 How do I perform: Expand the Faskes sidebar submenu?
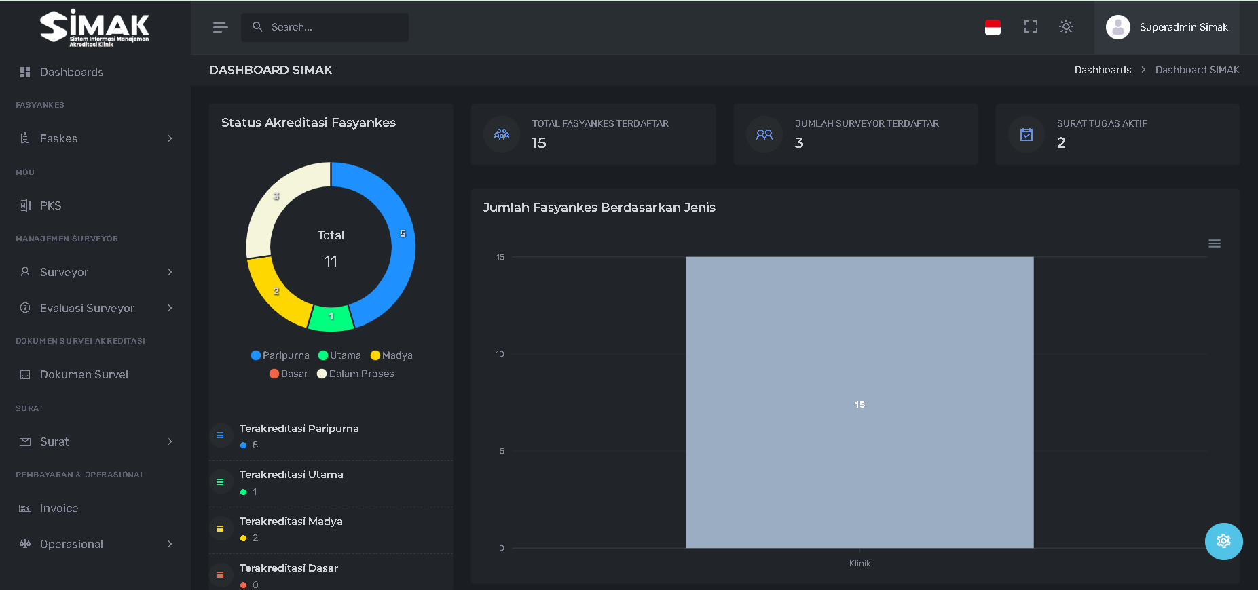[x=95, y=138]
